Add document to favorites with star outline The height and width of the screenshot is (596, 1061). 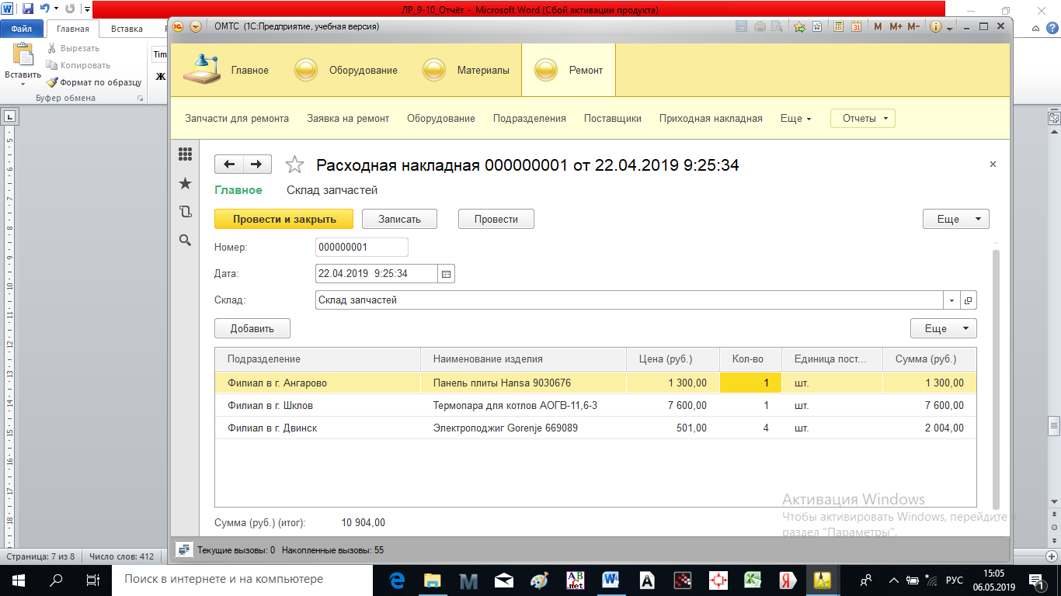pyautogui.click(x=294, y=165)
